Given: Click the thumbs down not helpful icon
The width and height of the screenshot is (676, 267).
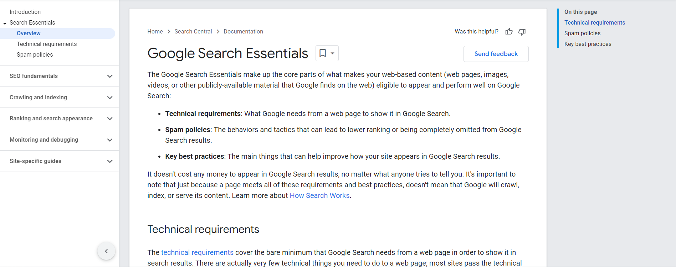Looking at the screenshot, I should click(522, 32).
